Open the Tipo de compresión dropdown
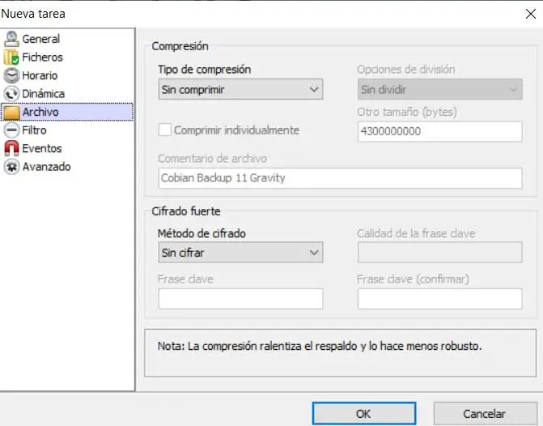543x426 pixels. point(240,89)
